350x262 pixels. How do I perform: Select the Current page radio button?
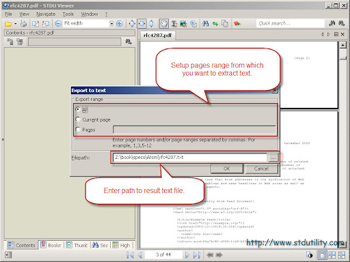[78, 119]
